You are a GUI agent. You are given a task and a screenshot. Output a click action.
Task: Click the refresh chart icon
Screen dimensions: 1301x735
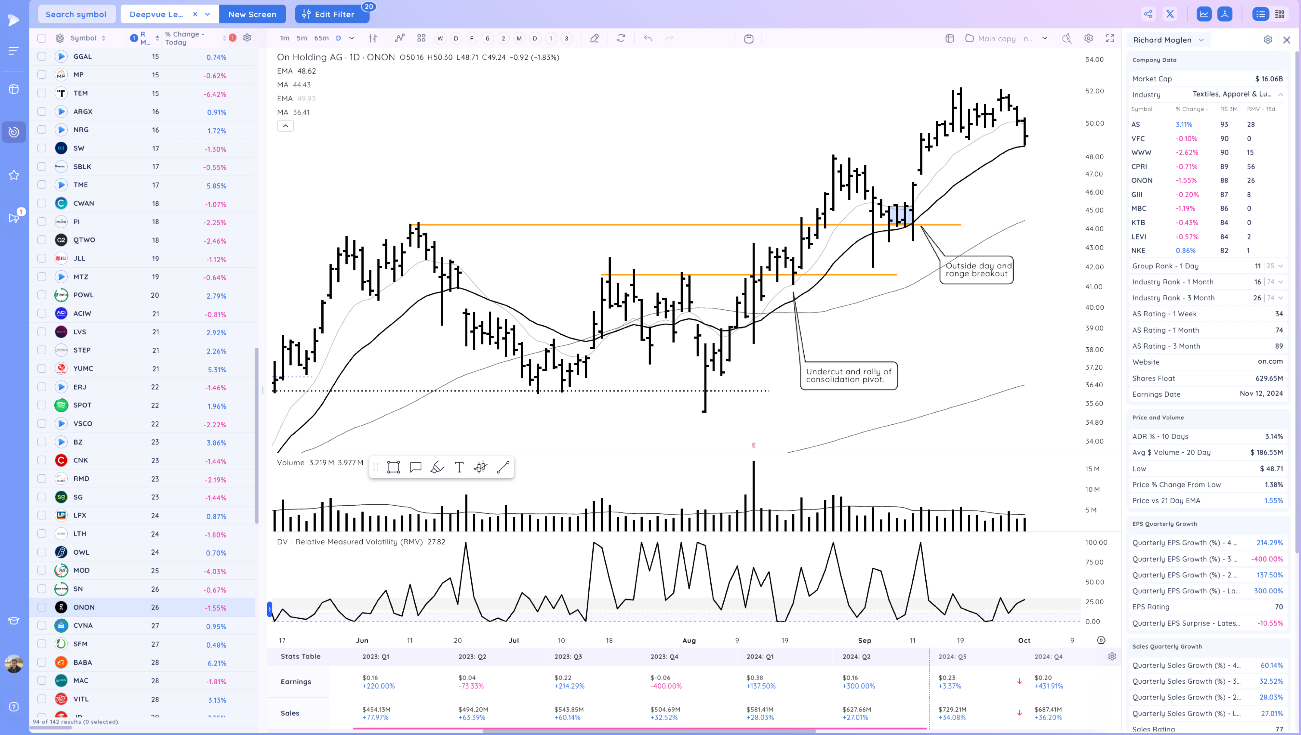(x=621, y=38)
